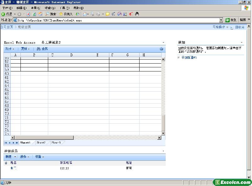Click the Recycle Bin (回收站) link
Screen dimensions: 252x186
click(240, 27)
